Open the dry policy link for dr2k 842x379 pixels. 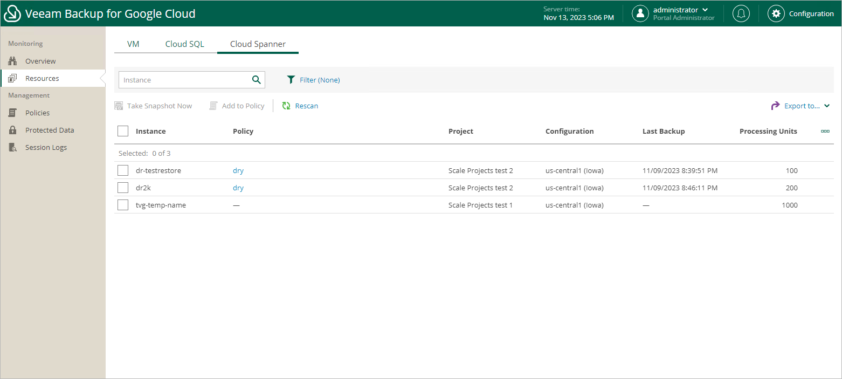pos(238,188)
